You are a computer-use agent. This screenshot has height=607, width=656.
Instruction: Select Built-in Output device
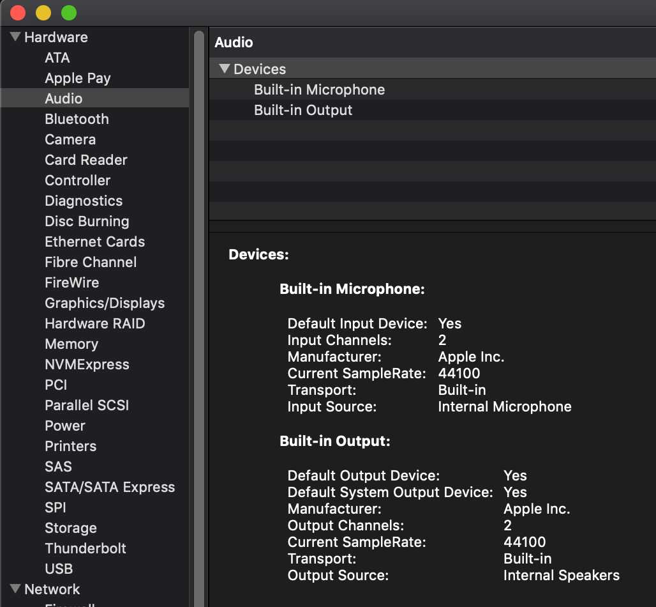point(303,110)
